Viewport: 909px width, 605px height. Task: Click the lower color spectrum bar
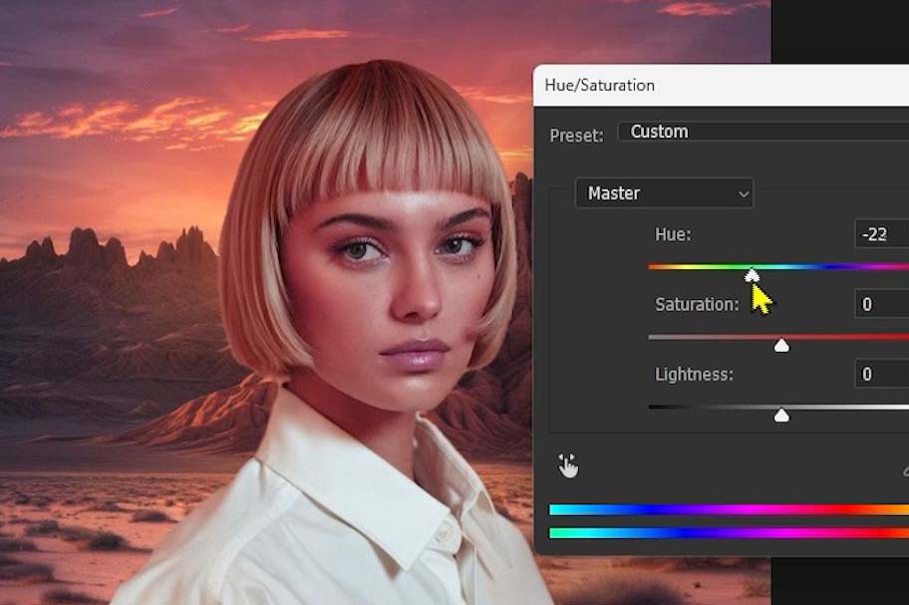pos(728,533)
